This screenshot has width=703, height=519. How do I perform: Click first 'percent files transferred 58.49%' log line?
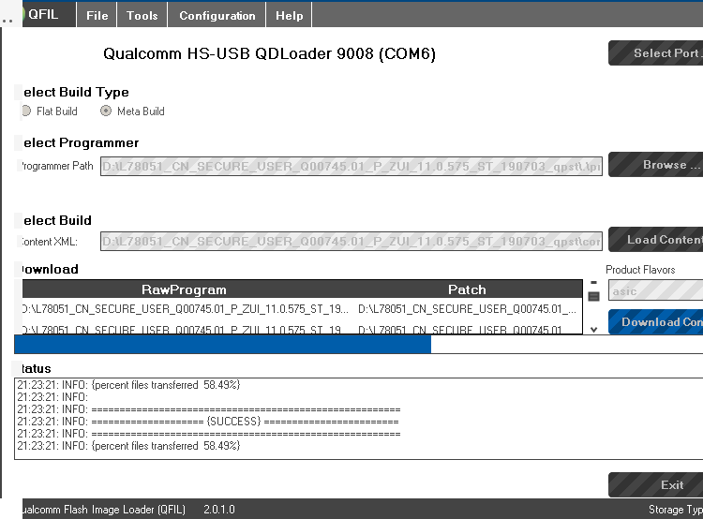(x=128, y=385)
